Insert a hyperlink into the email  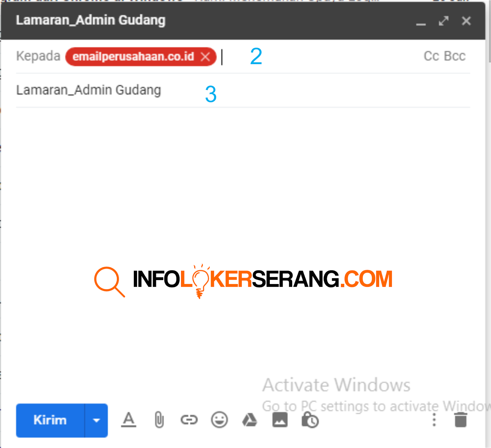coord(189,420)
